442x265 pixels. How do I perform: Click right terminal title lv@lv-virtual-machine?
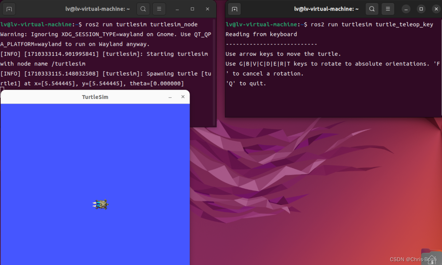(326, 9)
